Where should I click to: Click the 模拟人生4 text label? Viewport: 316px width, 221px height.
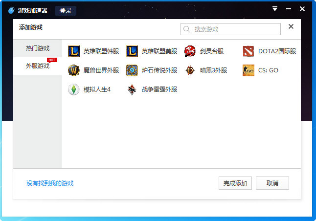[x=97, y=89]
